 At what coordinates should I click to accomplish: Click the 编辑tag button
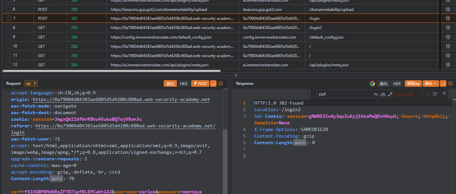click(413, 84)
